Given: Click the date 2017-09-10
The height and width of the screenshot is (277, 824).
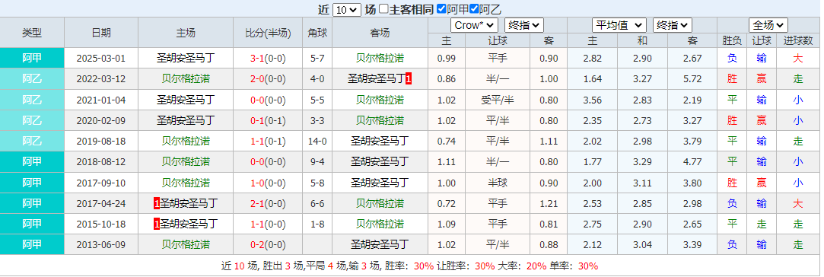Looking at the screenshot, I should [101, 183].
